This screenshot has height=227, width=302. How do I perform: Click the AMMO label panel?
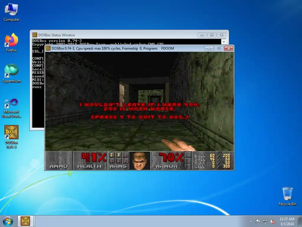point(59,166)
